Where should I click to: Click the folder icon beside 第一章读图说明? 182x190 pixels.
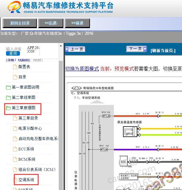pyautogui.click(x=8, y=87)
